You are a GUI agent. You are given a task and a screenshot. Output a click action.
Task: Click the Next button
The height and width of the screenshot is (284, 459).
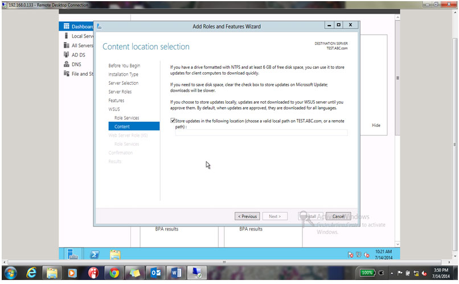[x=274, y=216]
